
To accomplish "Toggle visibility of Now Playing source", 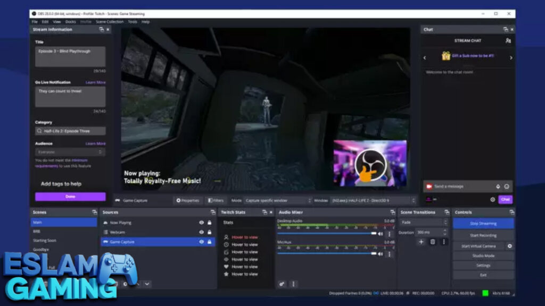I will (201, 223).
